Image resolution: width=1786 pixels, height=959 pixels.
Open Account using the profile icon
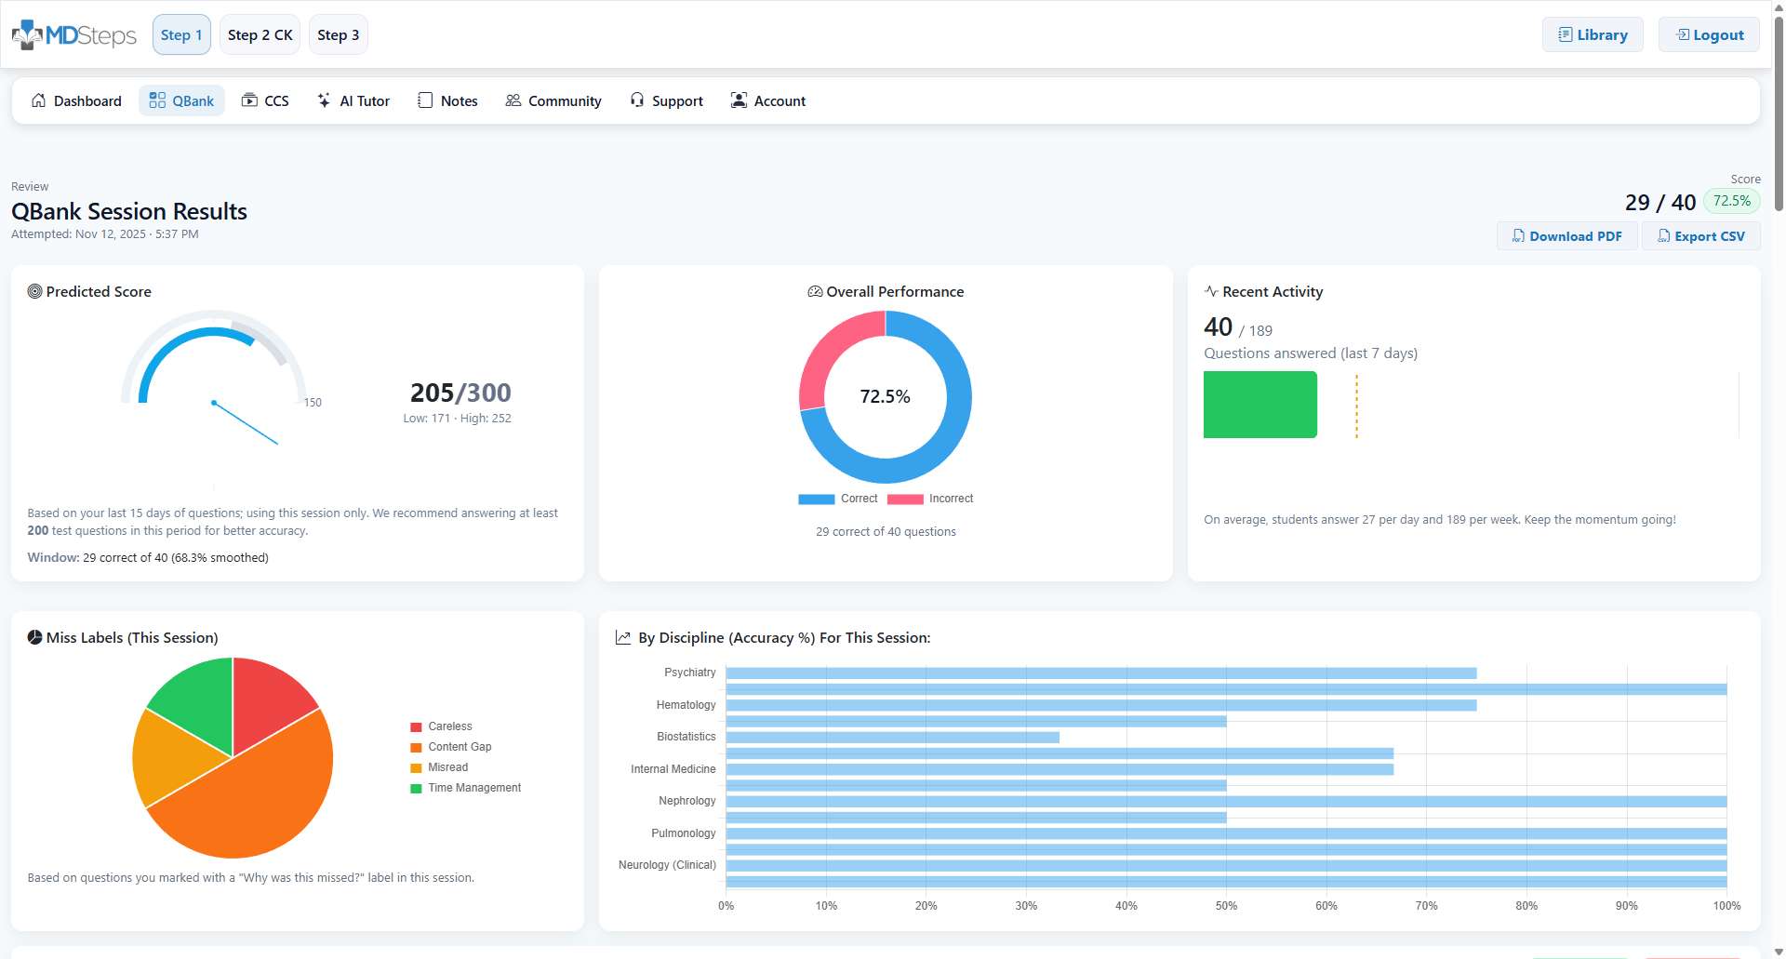tap(740, 100)
